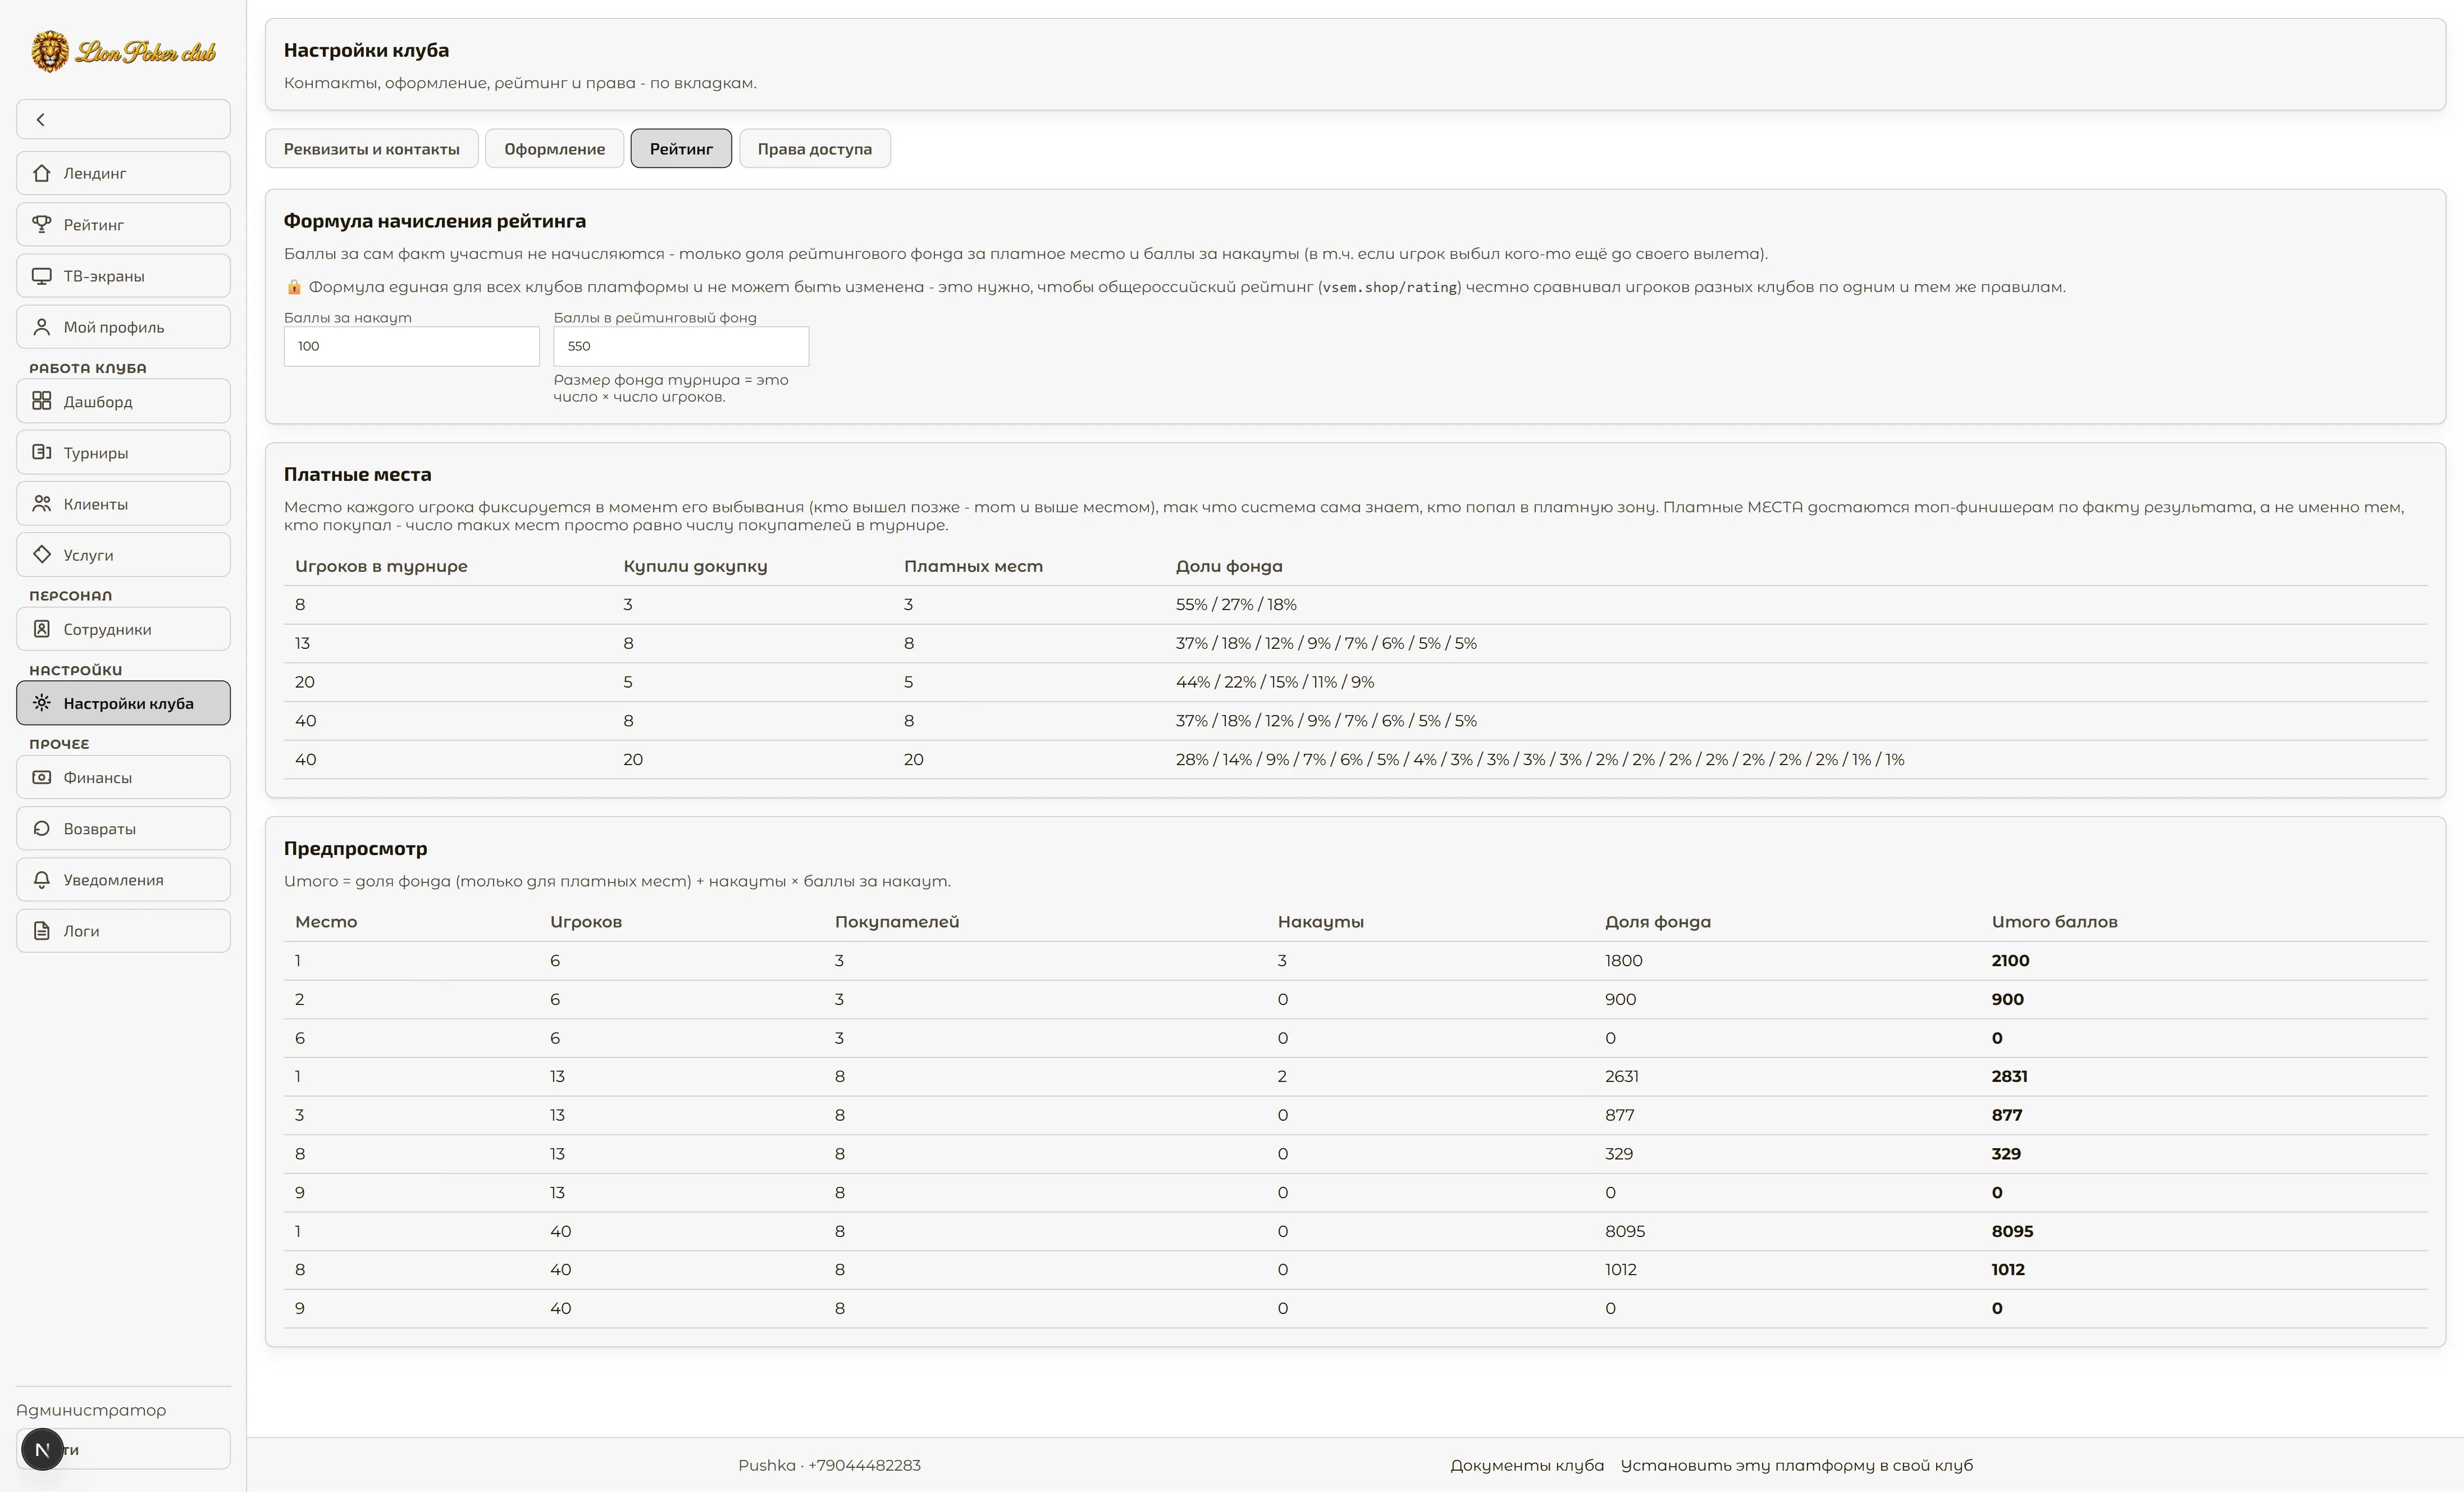The height and width of the screenshot is (1492, 2464).
Task: Open the Логи sidebar page
Action: 123,931
